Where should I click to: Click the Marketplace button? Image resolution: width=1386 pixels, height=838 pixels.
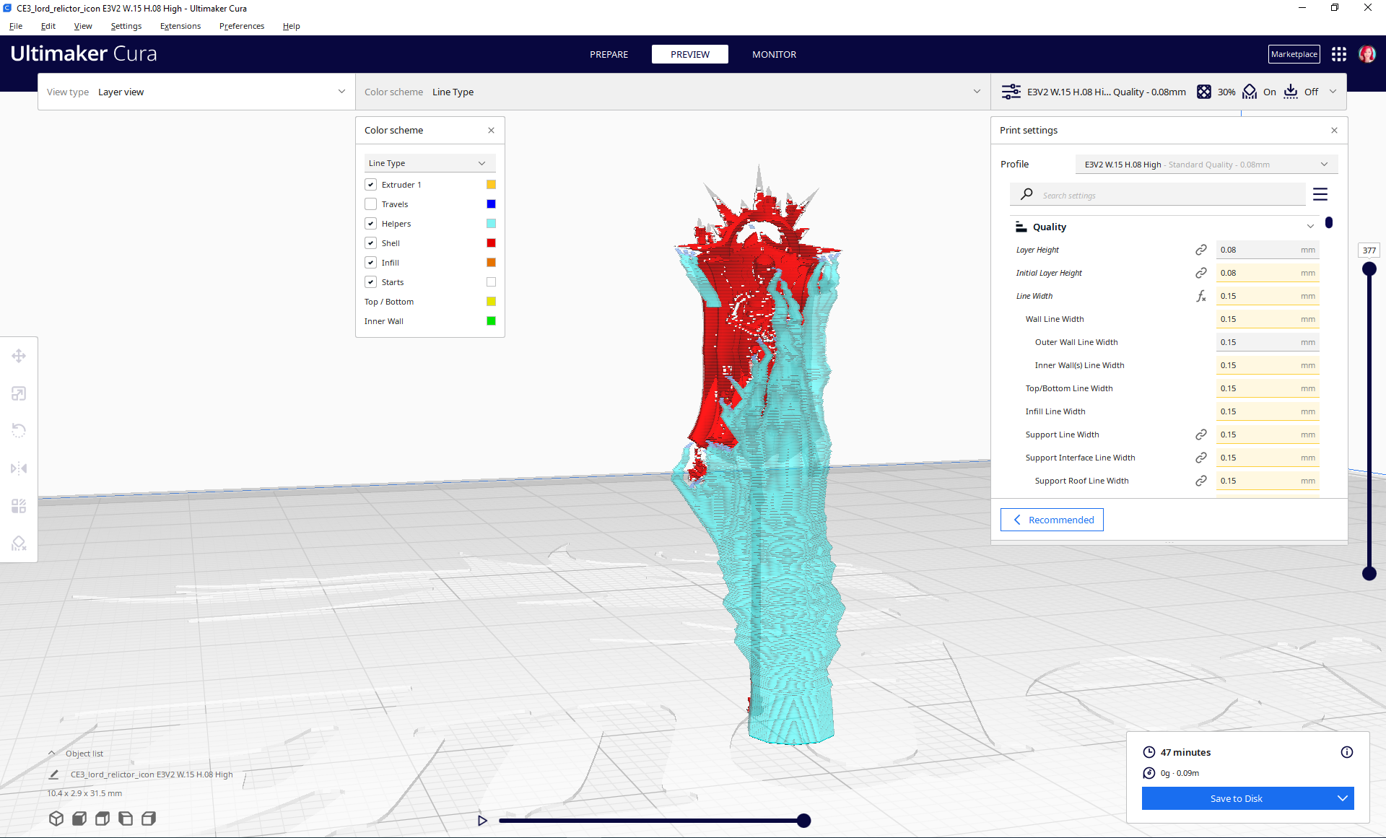[x=1294, y=53]
